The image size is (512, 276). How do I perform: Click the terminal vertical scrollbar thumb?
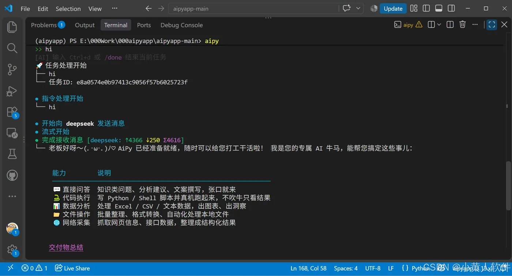[508, 186]
